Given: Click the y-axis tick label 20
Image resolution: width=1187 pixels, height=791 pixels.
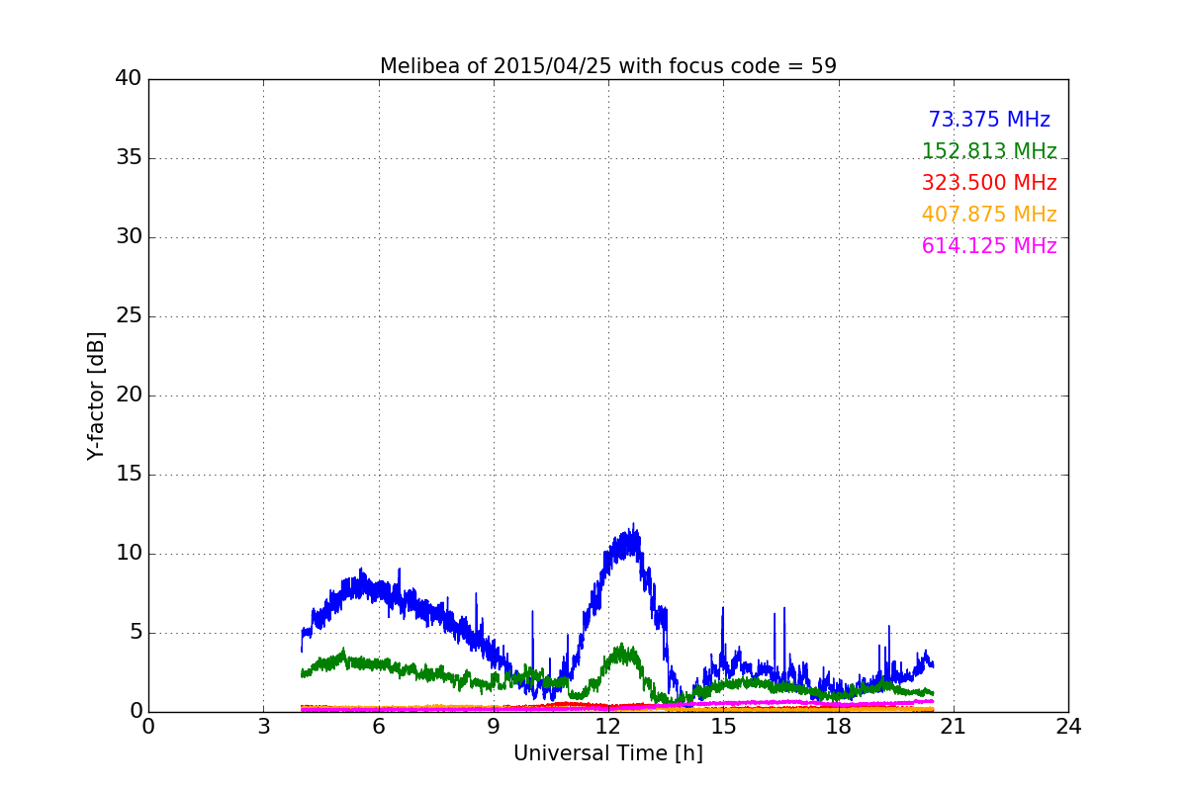Looking at the screenshot, I should click(x=129, y=395).
